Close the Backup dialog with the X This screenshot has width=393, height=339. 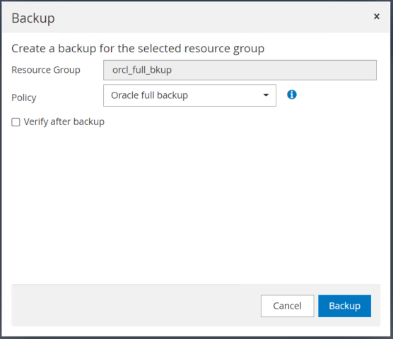click(377, 16)
